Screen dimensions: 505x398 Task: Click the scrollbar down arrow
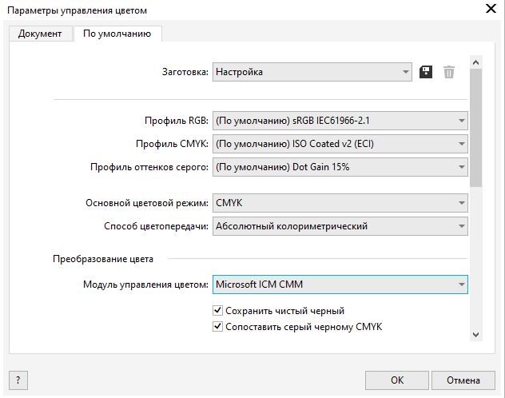[x=475, y=334]
